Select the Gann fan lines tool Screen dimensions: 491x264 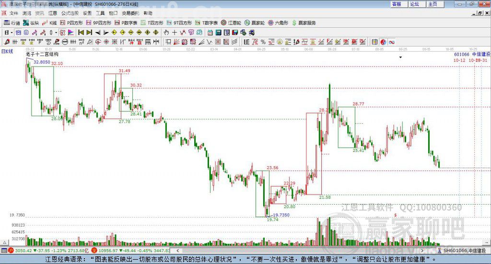point(176,42)
